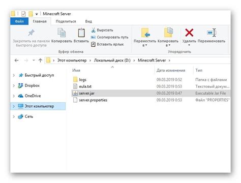Viewport: 241px width, 183px height.
Task: Click the Paste clipboard icon
Action: 81,33
